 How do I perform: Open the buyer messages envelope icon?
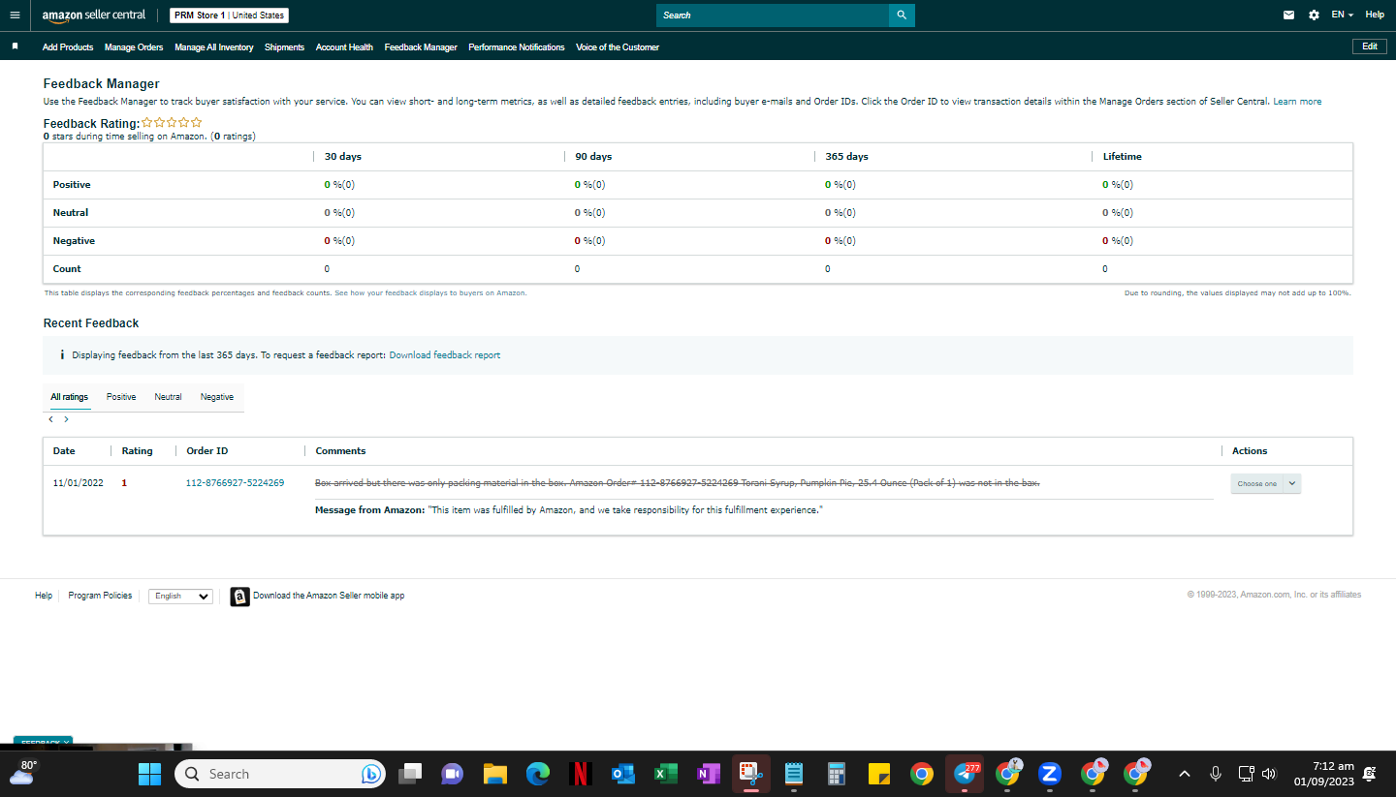[1288, 15]
